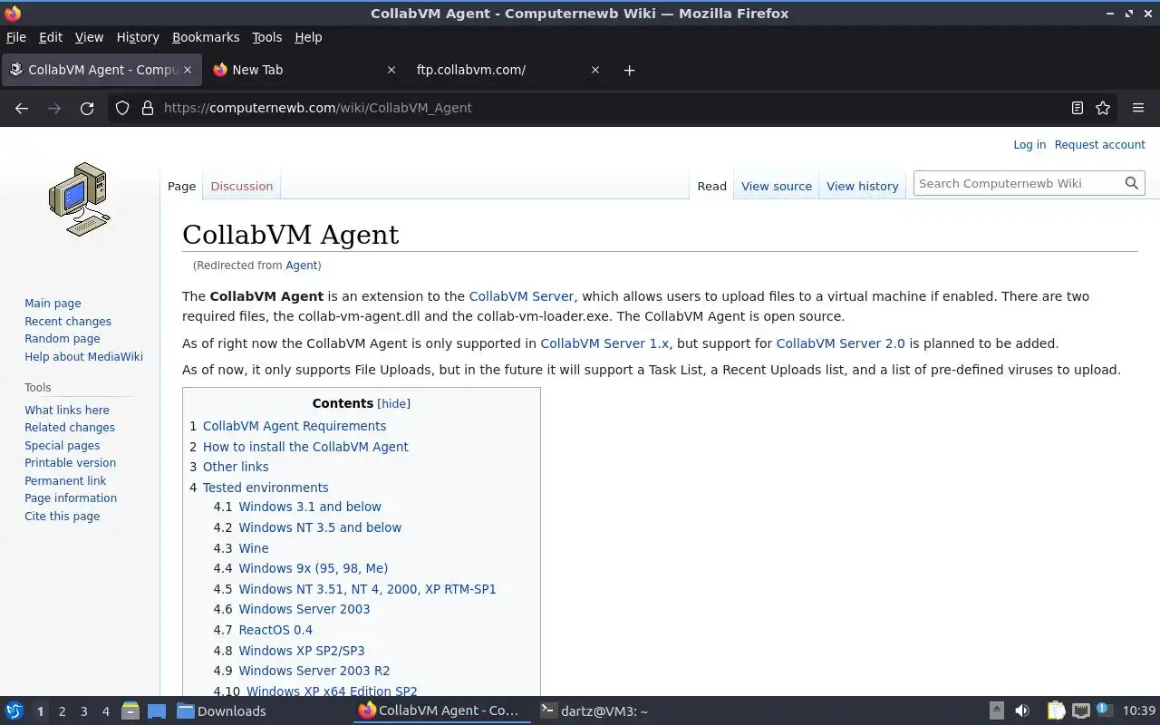Switch to the ftp.collabvm.com tab
Image resolution: width=1160 pixels, height=725 pixels.
click(507, 70)
